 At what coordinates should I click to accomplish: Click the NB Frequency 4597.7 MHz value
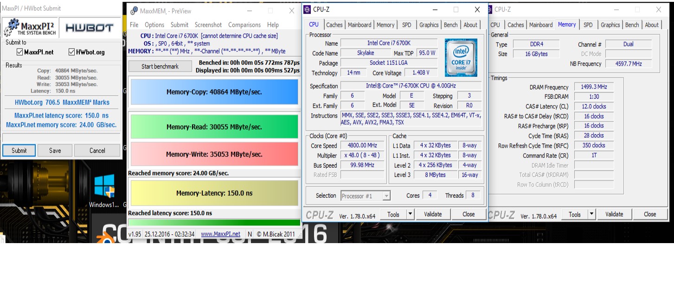(629, 64)
